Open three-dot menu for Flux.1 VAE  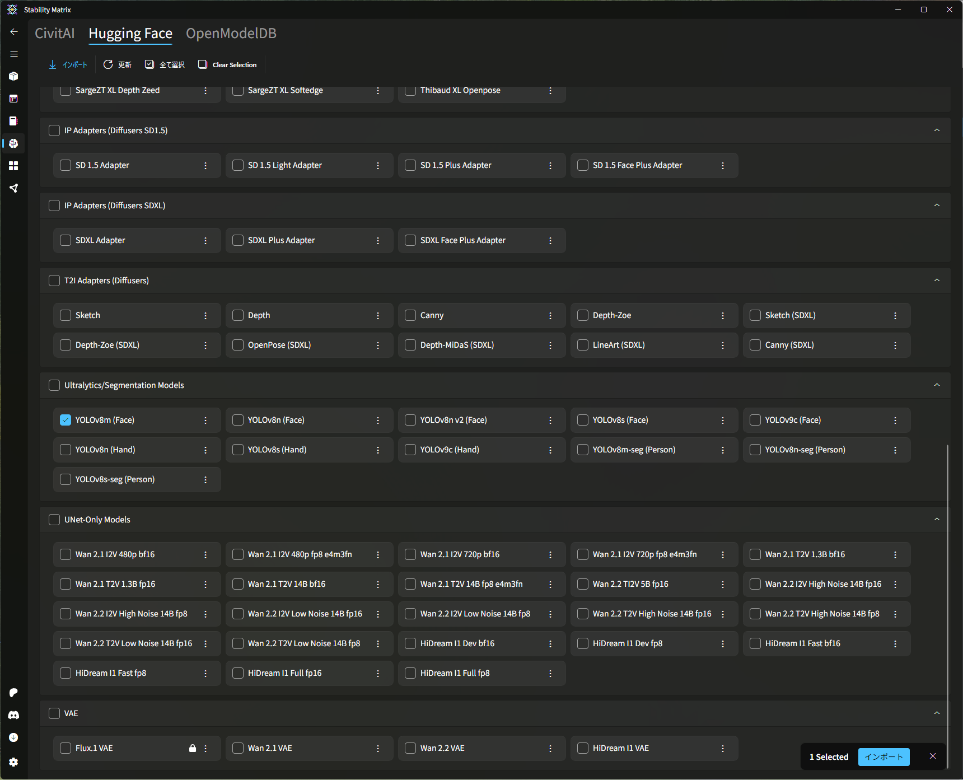(205, 748)
